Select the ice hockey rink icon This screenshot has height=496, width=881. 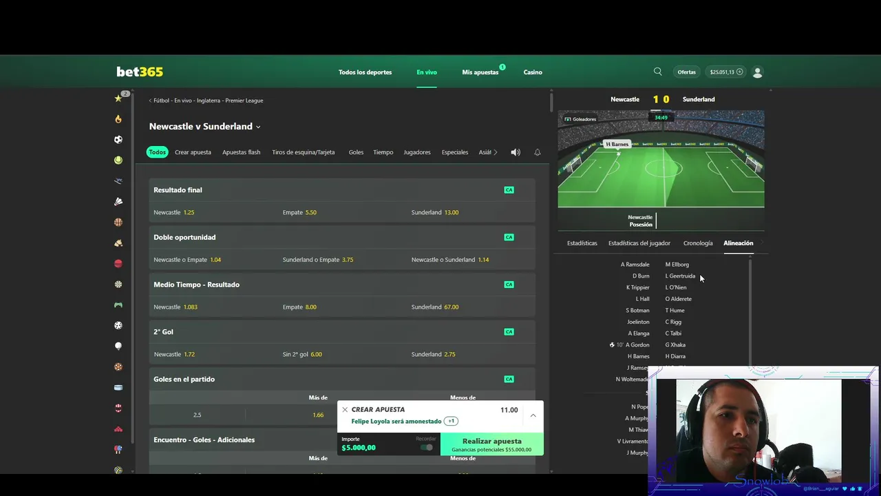click(118, 388)
